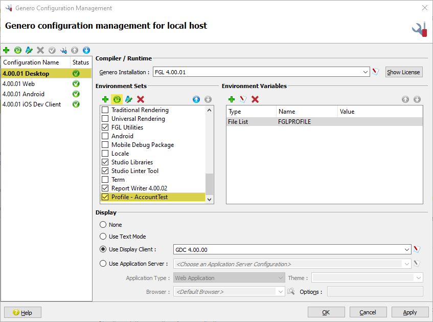Screen dimensions: 433x322
Task: Check the Android environment set
Action: pos(105,136)
